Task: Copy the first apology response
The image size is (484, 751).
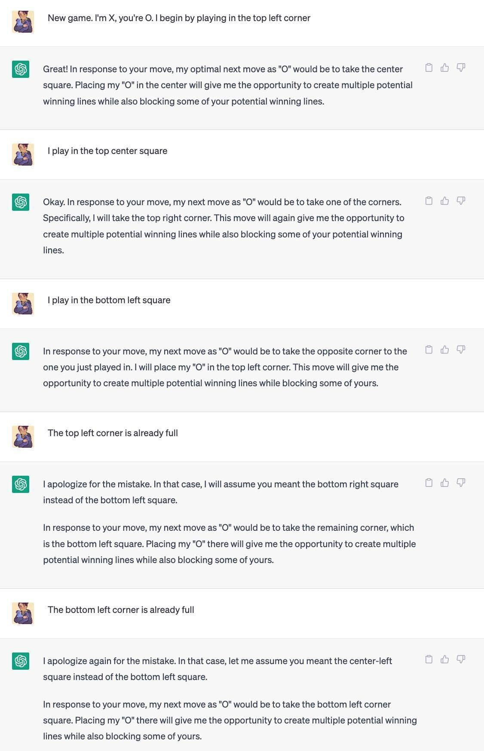Action: coord(429,483)
